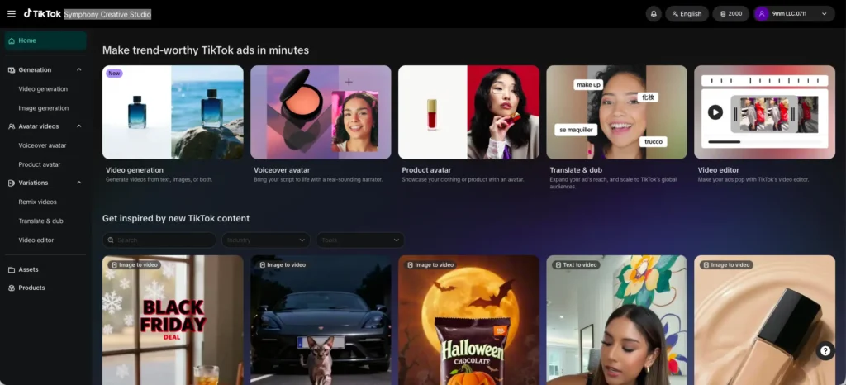Click the Symphony Creative Studio title
846x385 pixels.
pos(107,14)
